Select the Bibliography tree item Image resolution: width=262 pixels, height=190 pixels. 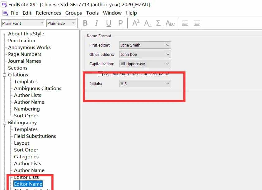tap(22, 123)
